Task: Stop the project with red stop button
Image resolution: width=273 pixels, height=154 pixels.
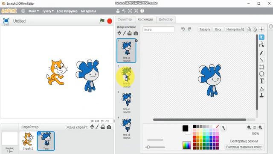Action: pyautogui.click(x=110, y=21)
